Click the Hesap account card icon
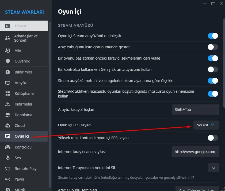 (x=8, y=26)
